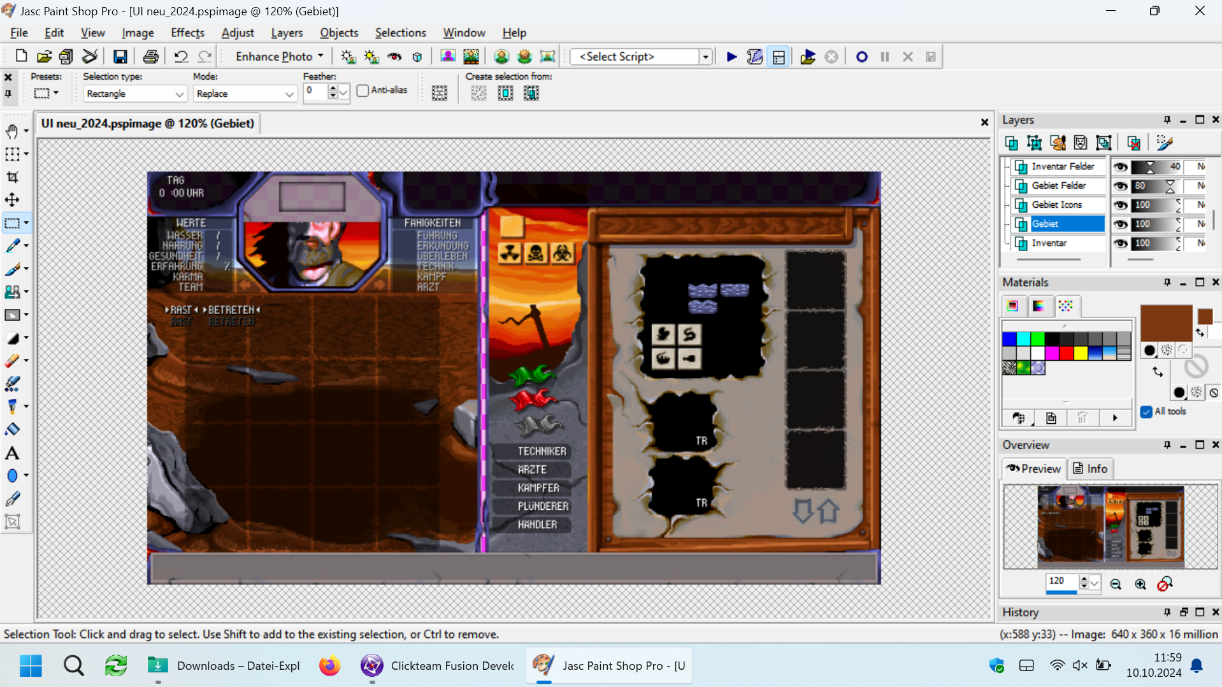This screenshot has height=687, width=1222.
Task: Uncheck the All tools checkbox
Action: [1147, 412]
